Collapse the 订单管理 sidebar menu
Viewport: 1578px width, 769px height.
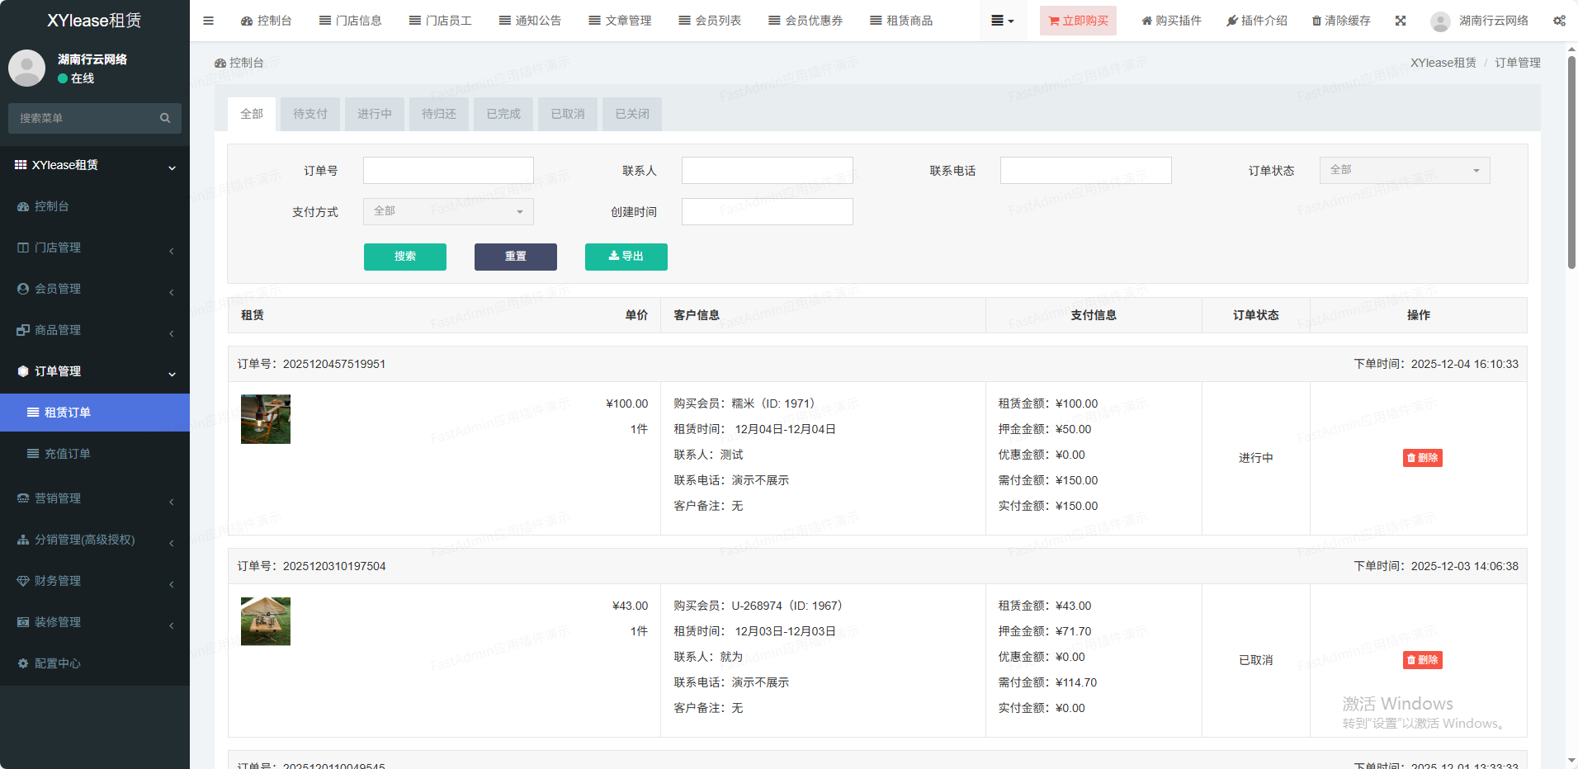tap(95, 371)
